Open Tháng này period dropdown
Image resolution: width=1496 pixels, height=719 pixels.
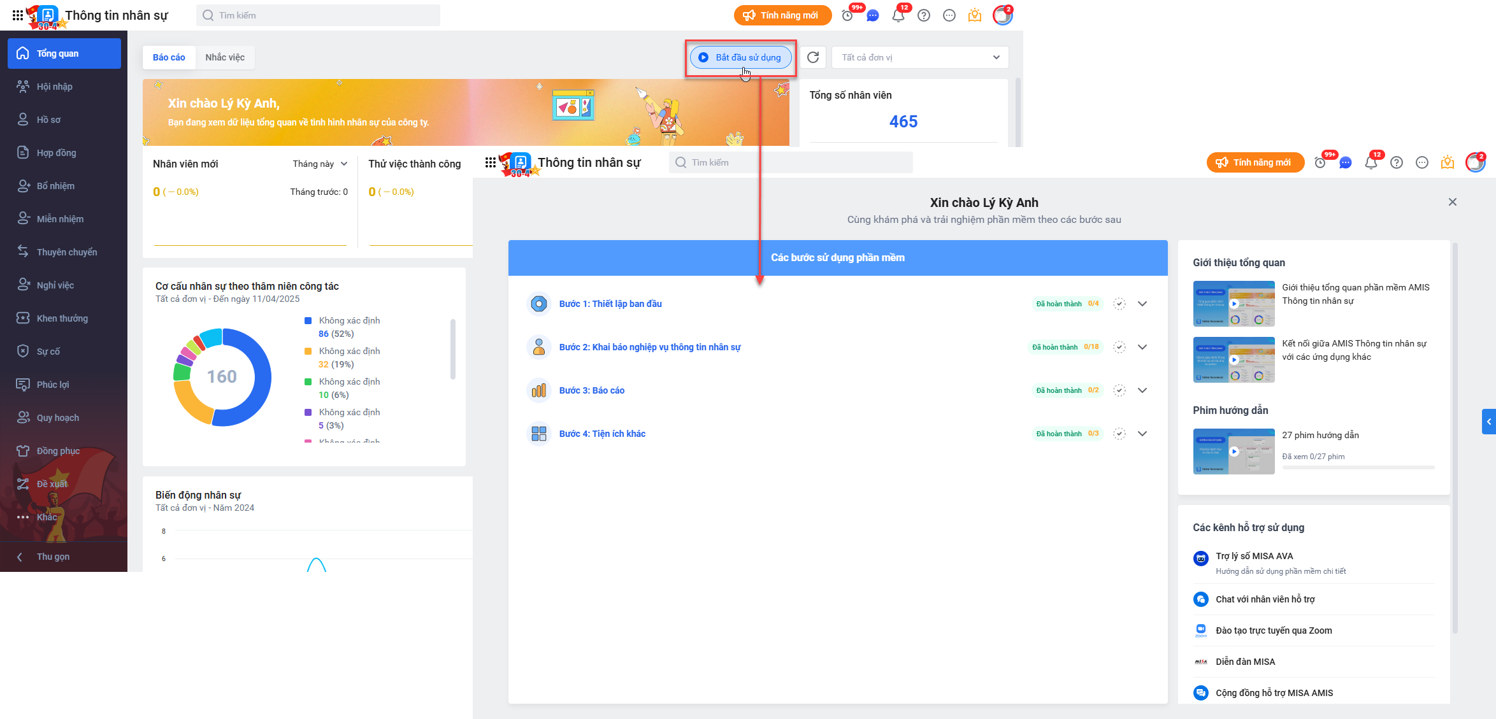point(320,164)
